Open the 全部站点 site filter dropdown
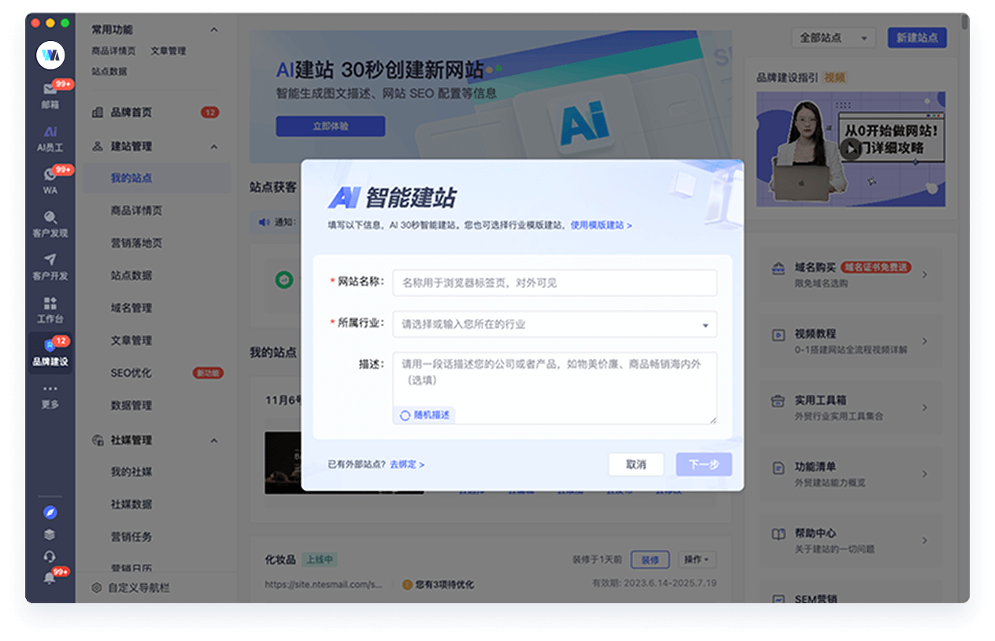The width and height of the screenshot is (995, 641). [832, 37]
